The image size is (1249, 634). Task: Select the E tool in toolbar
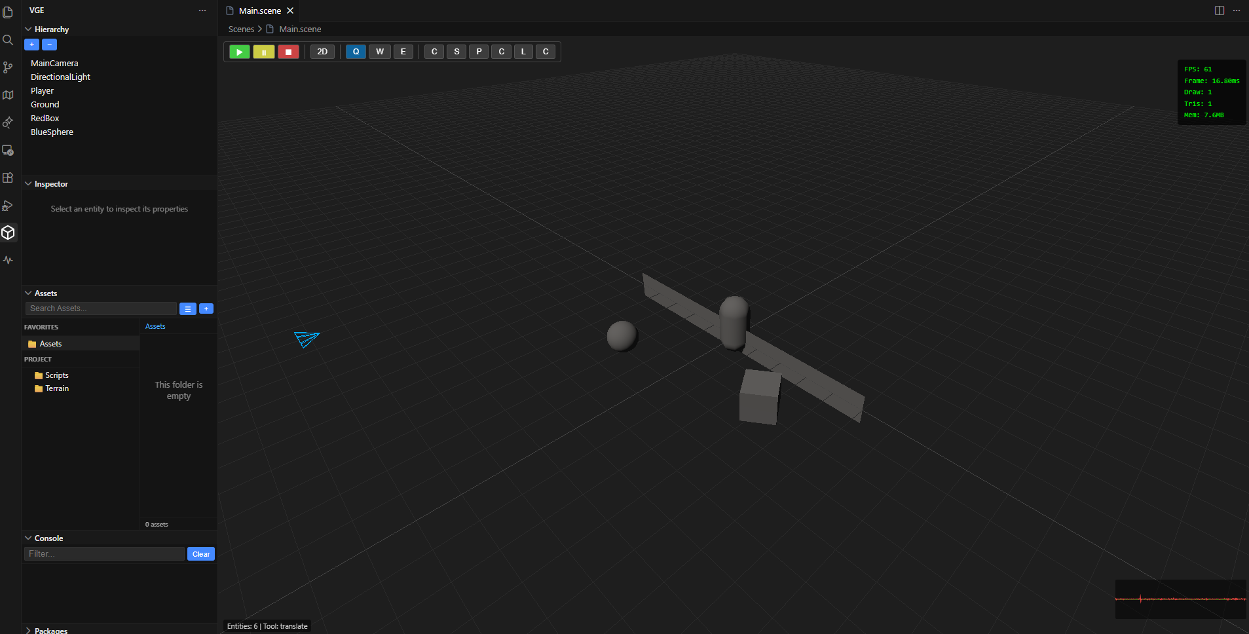(403, 52)
